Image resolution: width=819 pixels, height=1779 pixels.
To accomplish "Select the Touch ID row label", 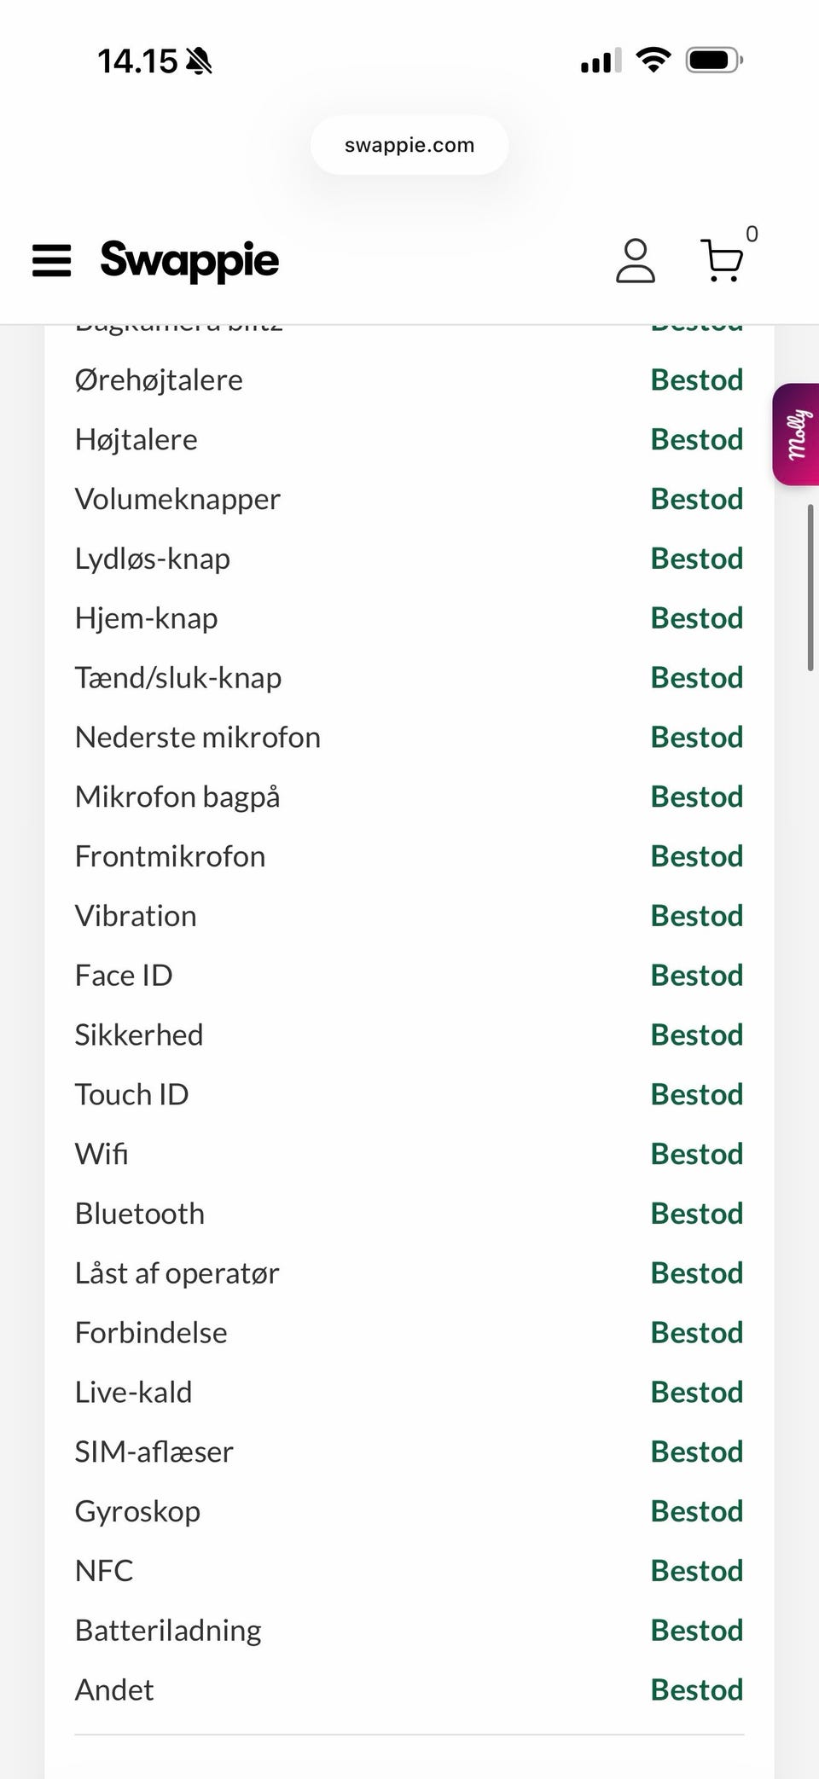I will click(131, 1094).
